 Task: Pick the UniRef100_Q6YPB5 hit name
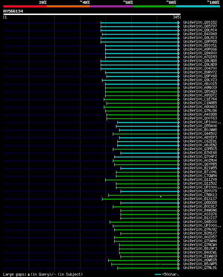tap(200, 164)
